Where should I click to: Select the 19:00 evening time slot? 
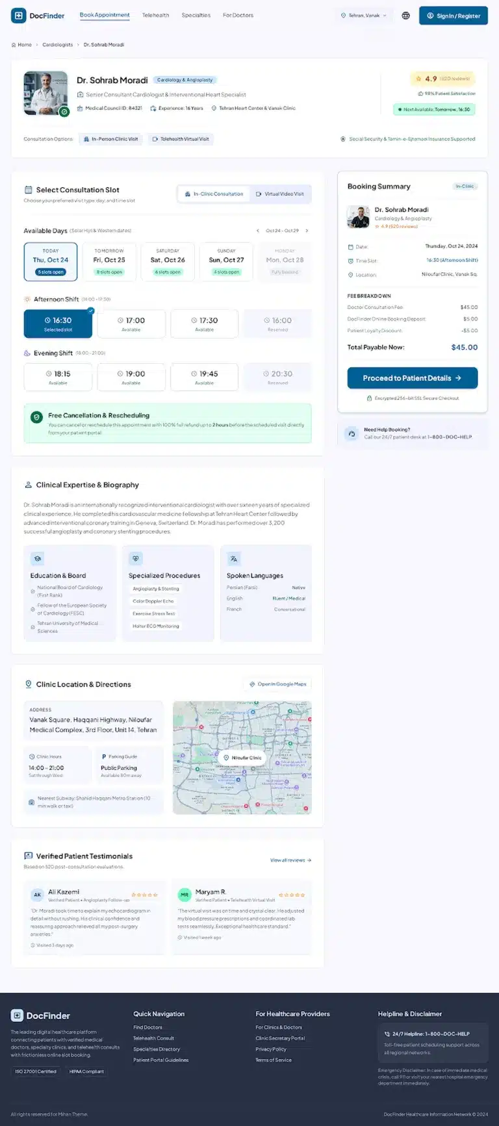tap(131, 377)
